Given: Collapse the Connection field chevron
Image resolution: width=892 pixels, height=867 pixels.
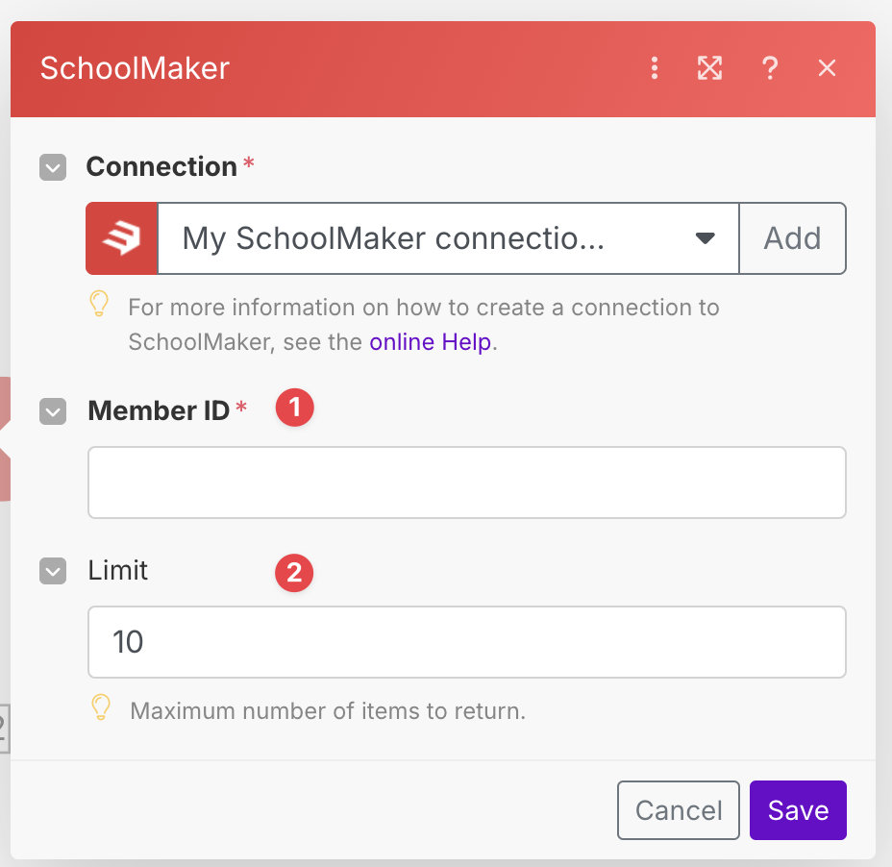Looking at the screenshot, I should click(53, 167).
